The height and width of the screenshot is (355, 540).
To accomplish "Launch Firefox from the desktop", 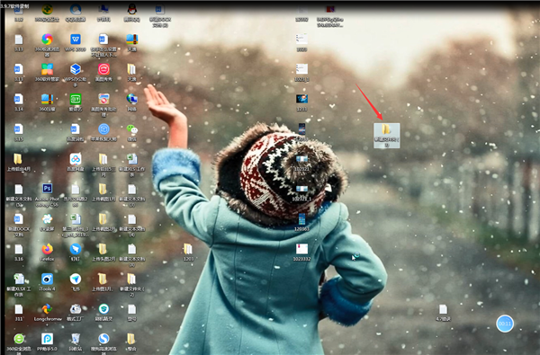I will [x=47, y=252].
